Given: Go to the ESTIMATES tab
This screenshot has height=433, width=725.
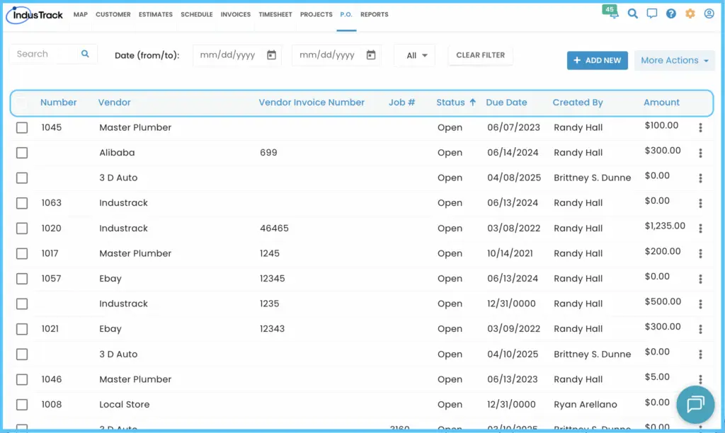Looking at the screenshot, I should (x=155, y=14).
